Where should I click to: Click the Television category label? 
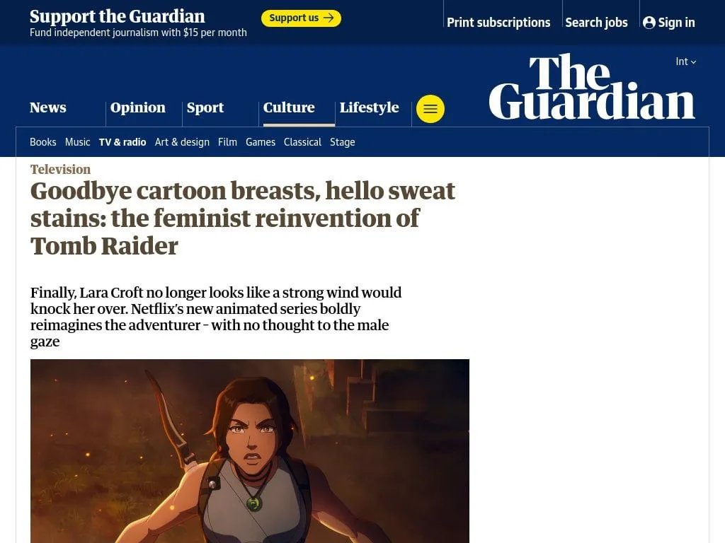[x=61, y=170]
